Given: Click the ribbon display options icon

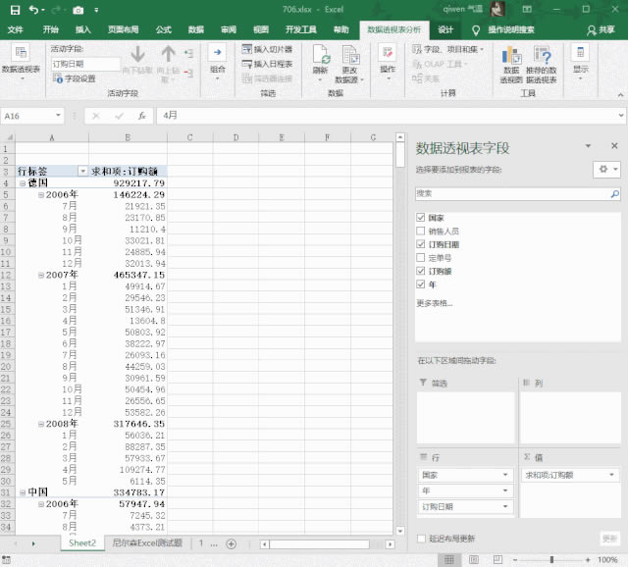Looking at the screenshot, I should click(527, 10).
